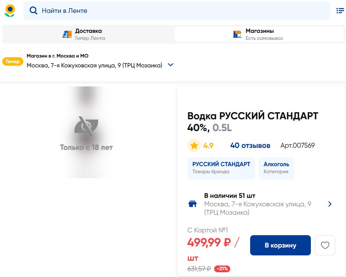
Task: Click the yellow star rating icon
Action: 194,145
